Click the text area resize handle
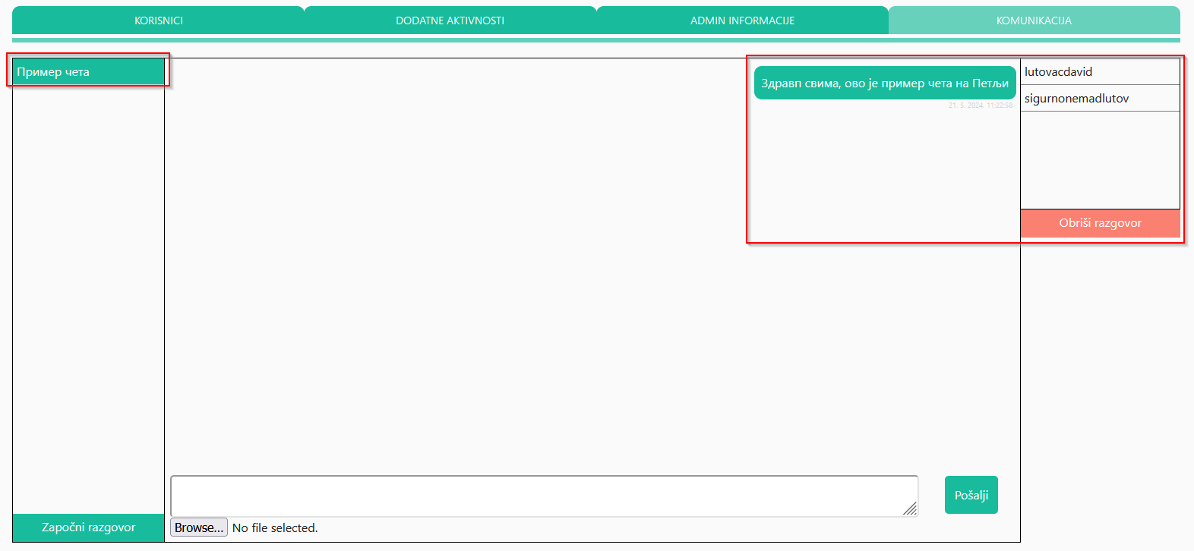 point(910,509)
